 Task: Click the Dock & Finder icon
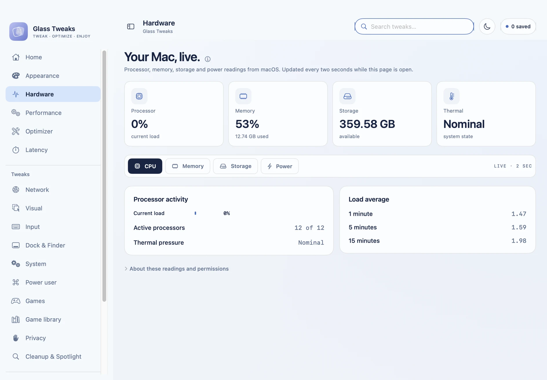(x=16, y=245)
